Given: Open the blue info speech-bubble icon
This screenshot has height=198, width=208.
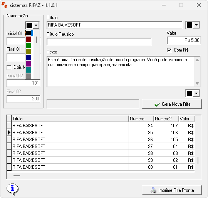Looking at the screenshot, I should (12, 189).
